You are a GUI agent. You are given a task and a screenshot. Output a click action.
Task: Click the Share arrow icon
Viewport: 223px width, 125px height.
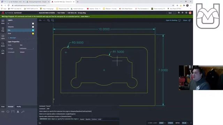coord(189,20)
